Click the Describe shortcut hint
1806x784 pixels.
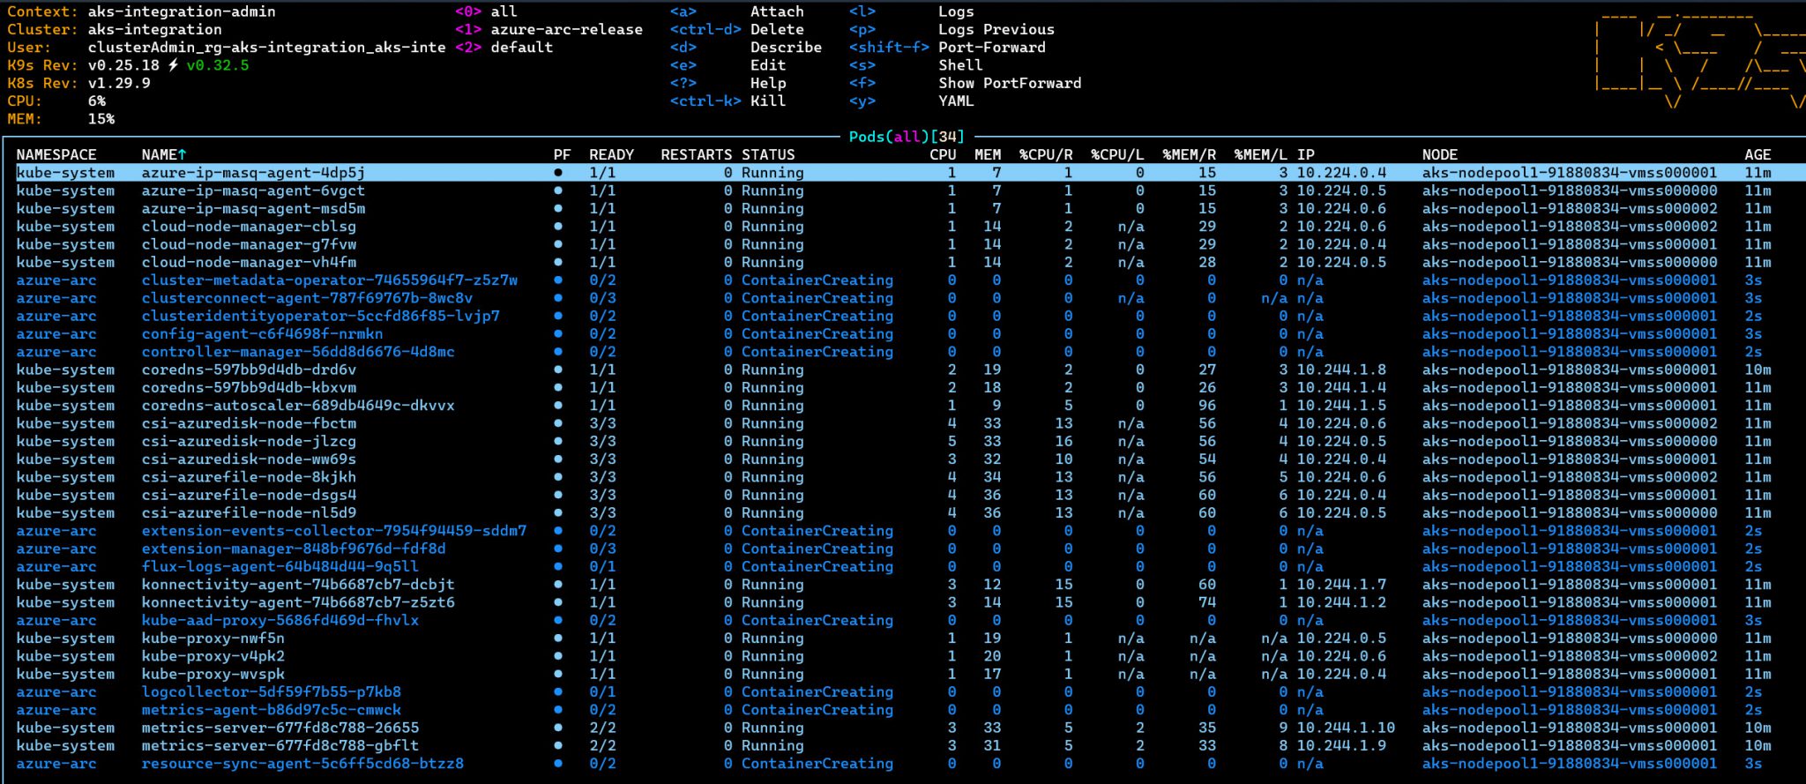785,48
